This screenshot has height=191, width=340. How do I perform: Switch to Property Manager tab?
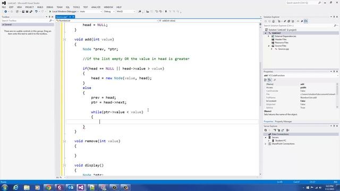[x=283, y=121]
